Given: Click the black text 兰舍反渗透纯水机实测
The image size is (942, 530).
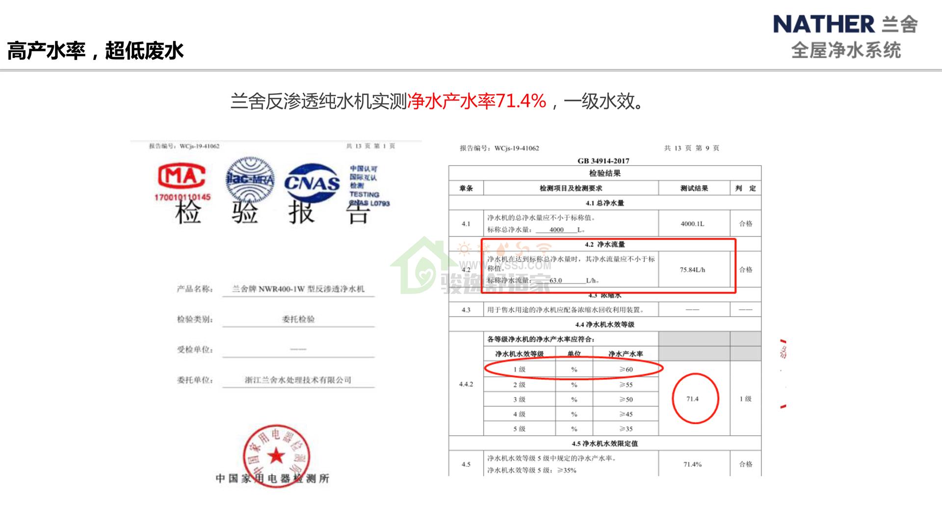Looking at the screenshot, I should point(319,101).
